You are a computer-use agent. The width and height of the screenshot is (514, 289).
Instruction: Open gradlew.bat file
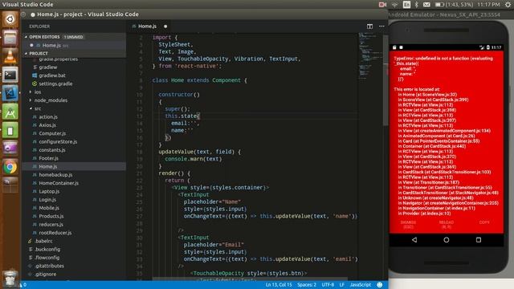(52, 75)
